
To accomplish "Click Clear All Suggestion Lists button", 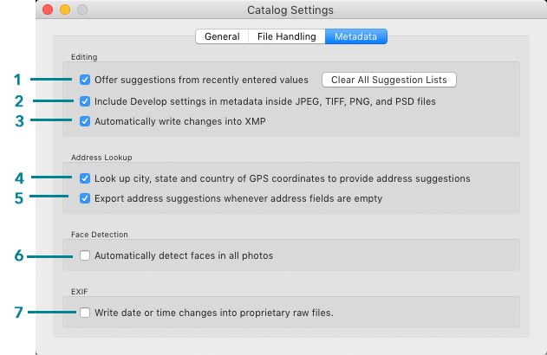I will 389,80.
